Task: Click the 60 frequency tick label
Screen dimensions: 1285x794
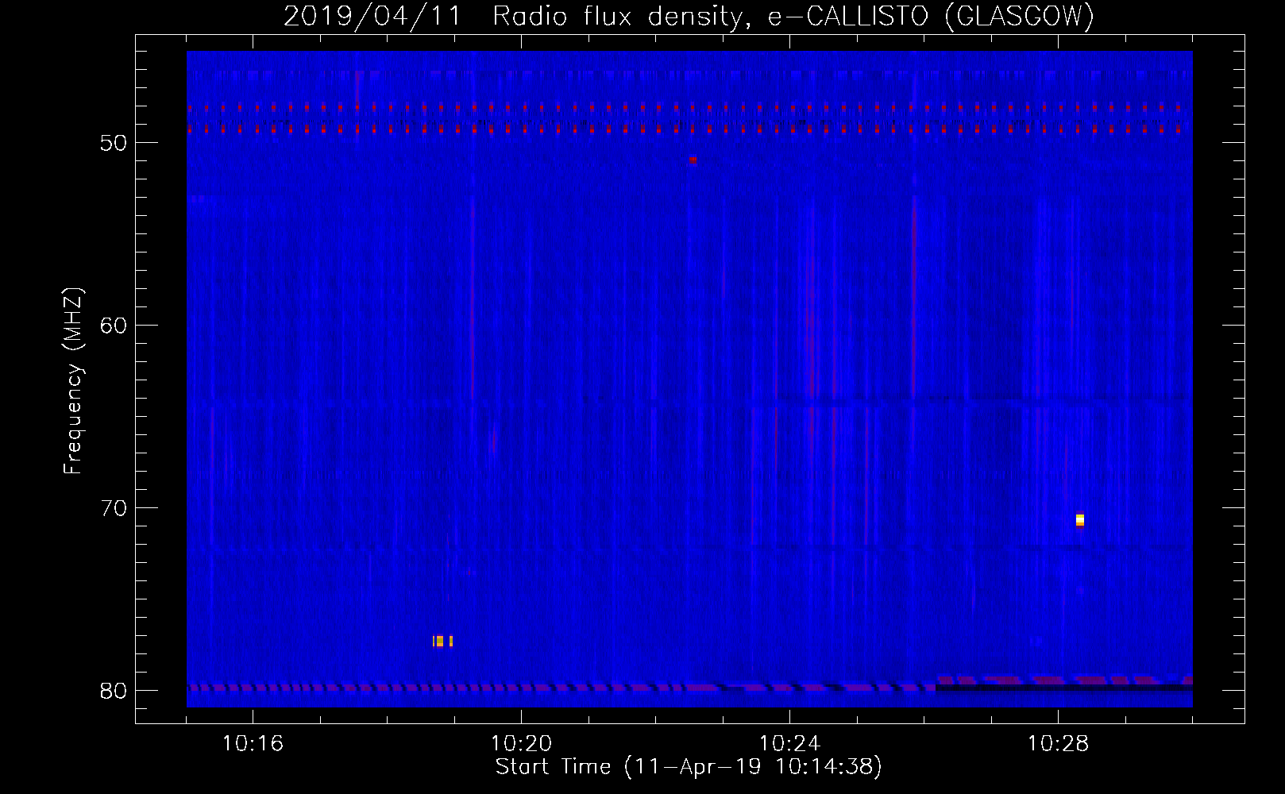Action: coord(114,326)
